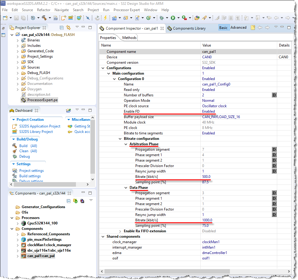Screen dimensions: 298x280
Task: Switch Component Inspector to Advanced view
Action: pos(238,27)
